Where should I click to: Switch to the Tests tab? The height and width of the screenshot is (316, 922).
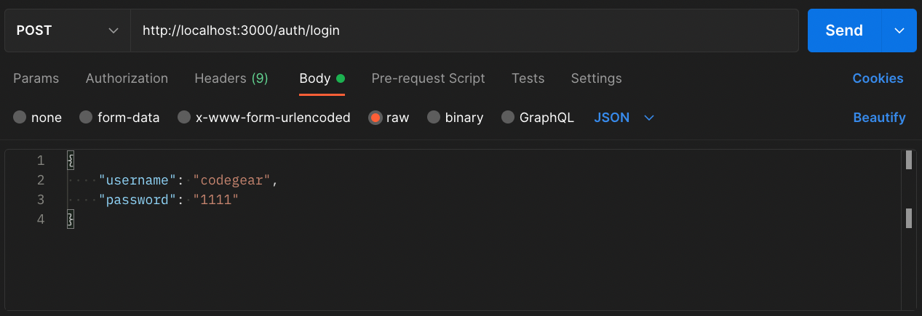point(528,78)
